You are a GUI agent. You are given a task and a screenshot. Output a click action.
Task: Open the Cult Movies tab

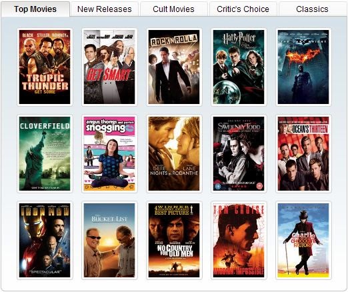pyautogui.click(x=173, y=9)
